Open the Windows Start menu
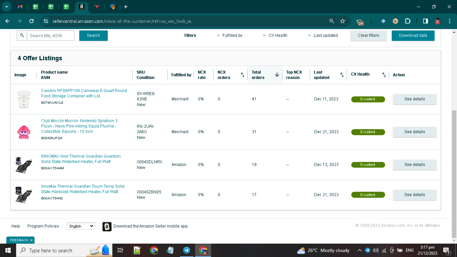This screenshot has height=257, width=457. pos(8,250)
